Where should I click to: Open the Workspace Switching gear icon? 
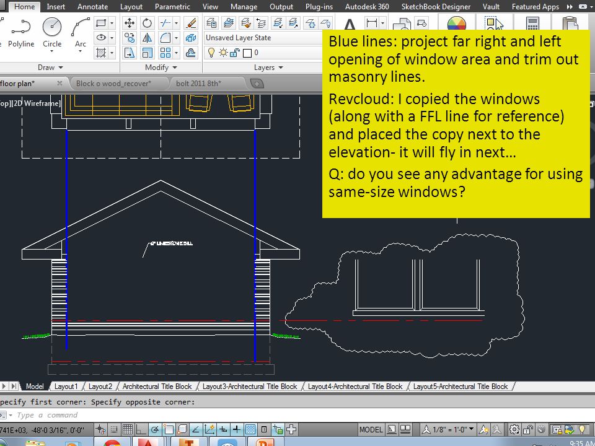click(x=514, y=429)
